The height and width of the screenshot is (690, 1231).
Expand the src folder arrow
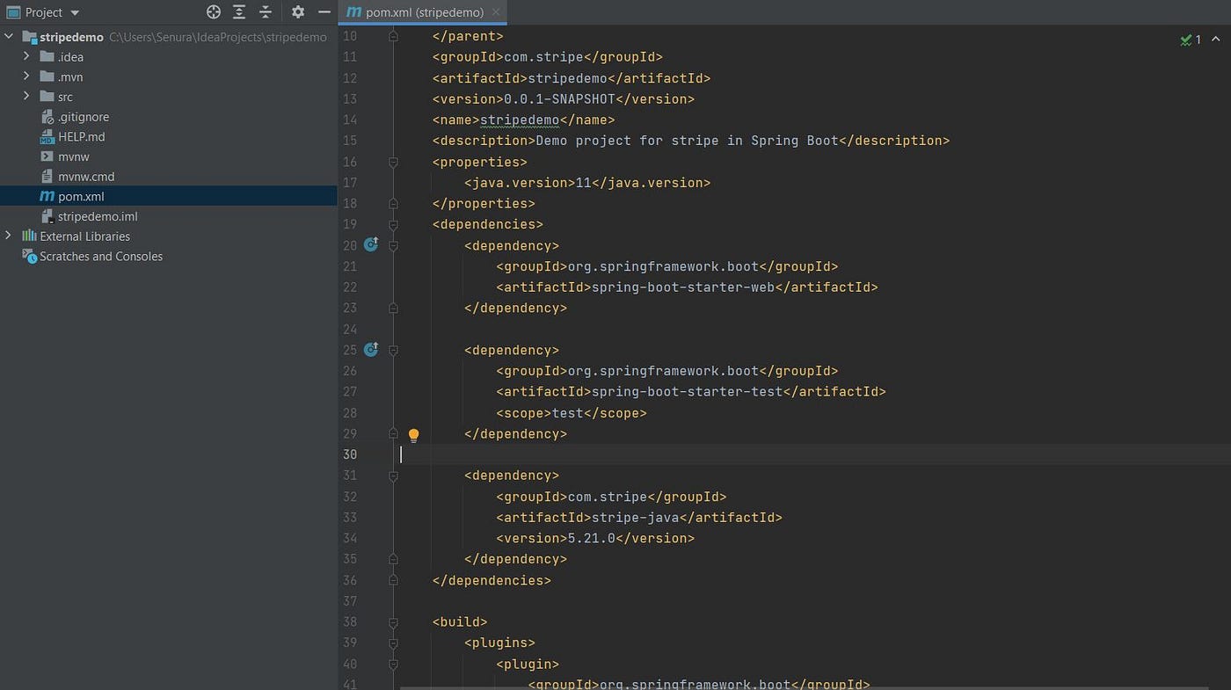pyautogui.click(x=26, y=97)
